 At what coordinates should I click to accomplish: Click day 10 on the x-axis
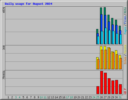[x=41, y=97]
